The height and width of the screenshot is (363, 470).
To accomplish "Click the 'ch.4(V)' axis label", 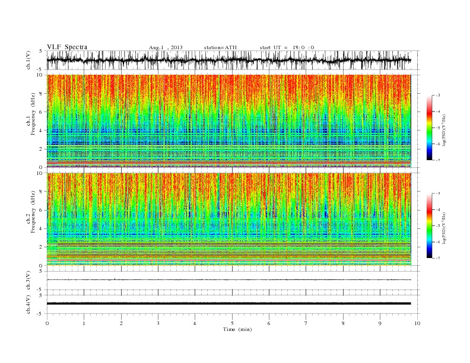I will pyautogui.click(x=28, y=304).
